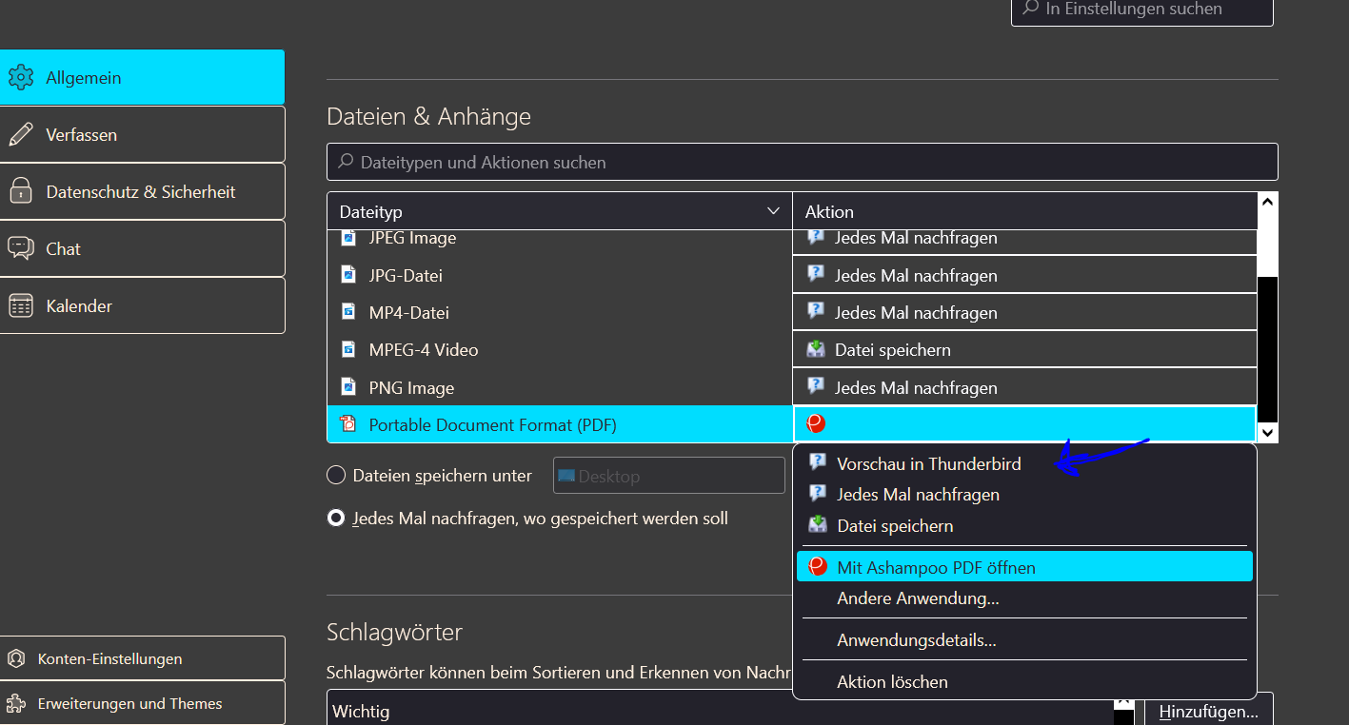The width and height of the screenshot is (1349, 725).
Task: Click the file type list scroll-down arrow
Action: coord(1267,432)
